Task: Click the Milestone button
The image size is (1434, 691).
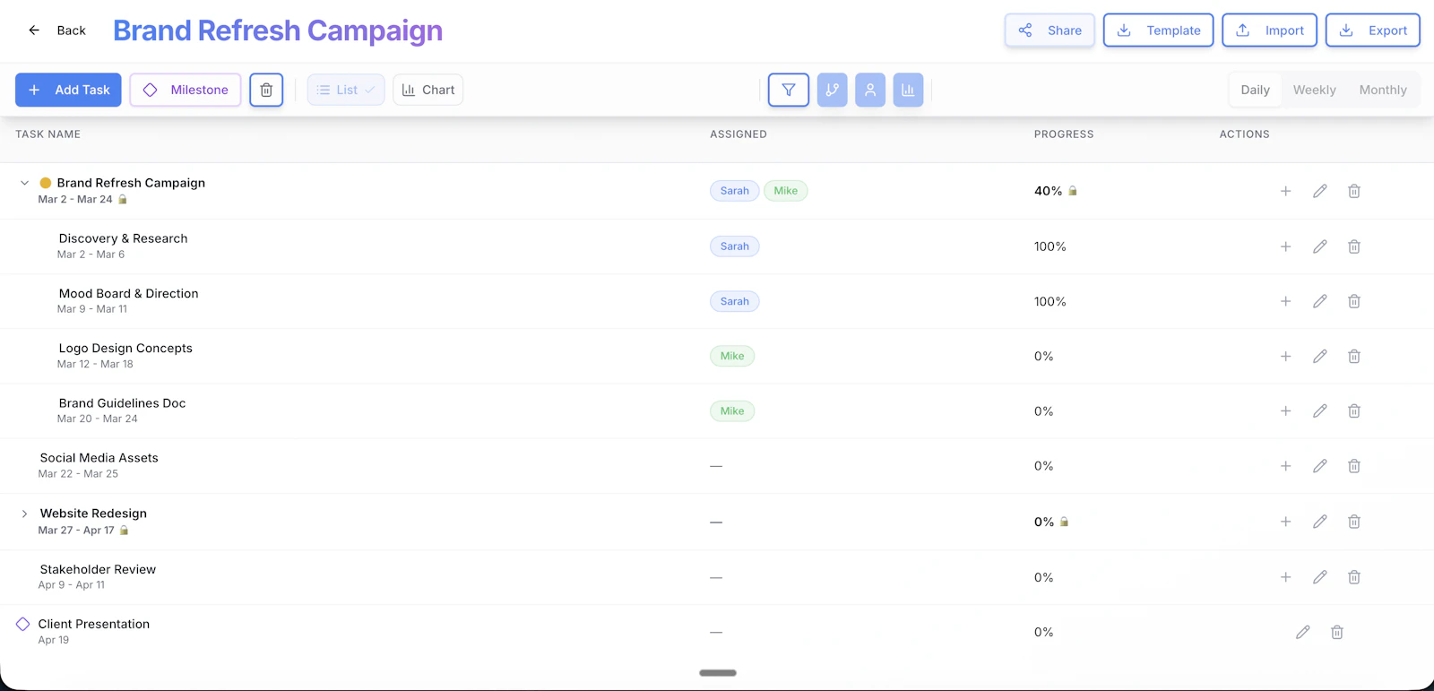Action: point(186,90)
